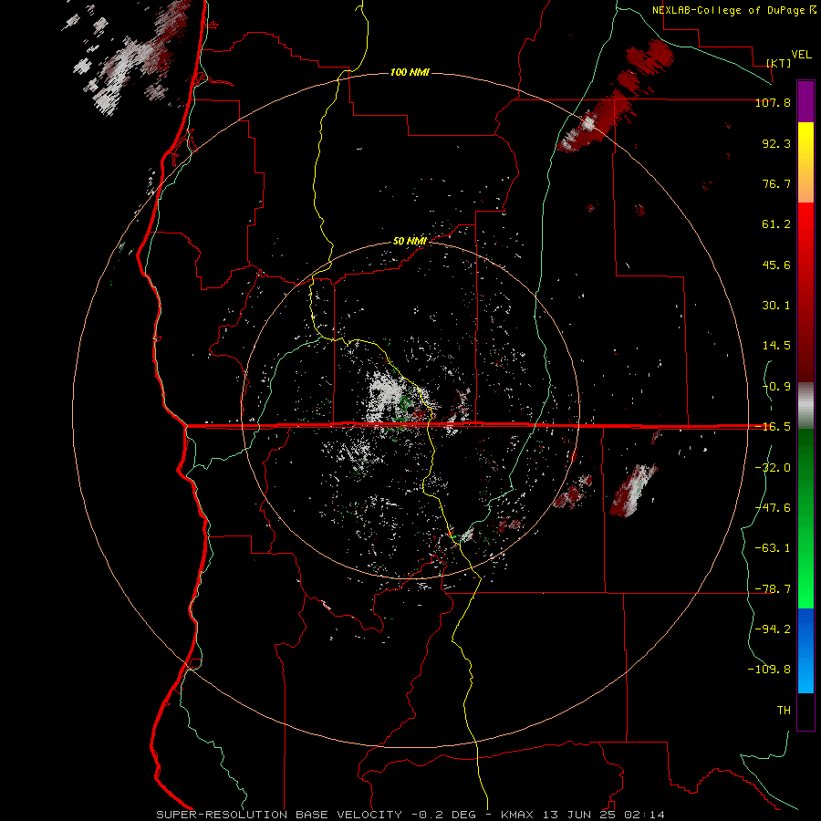Click the -109.8 velocity scale value
The height and width of the screenshot is (821, 821).
(x=769, y=670)
